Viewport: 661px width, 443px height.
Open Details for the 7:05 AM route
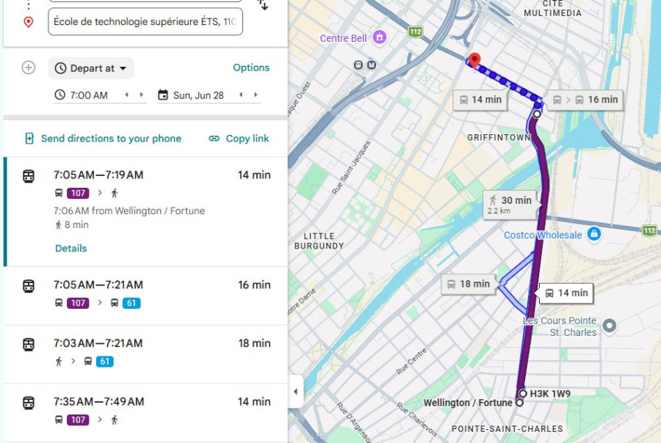[x=71, y=249]
